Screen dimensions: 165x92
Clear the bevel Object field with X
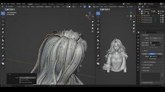click(x=160, y=56)
